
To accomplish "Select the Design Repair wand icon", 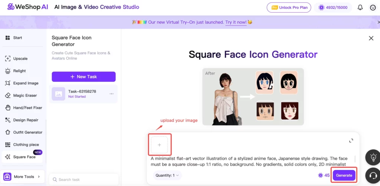I will [8, 120].
